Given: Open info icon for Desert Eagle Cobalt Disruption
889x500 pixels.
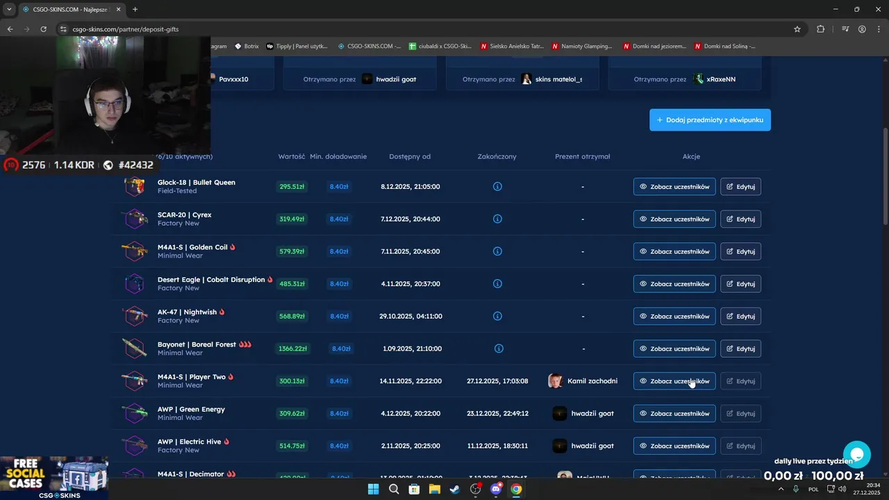Looking at the screenshot, I should 497,284.
